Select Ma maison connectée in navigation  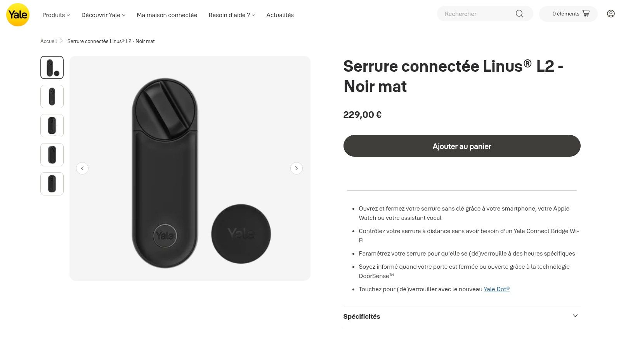coord(167,15)
